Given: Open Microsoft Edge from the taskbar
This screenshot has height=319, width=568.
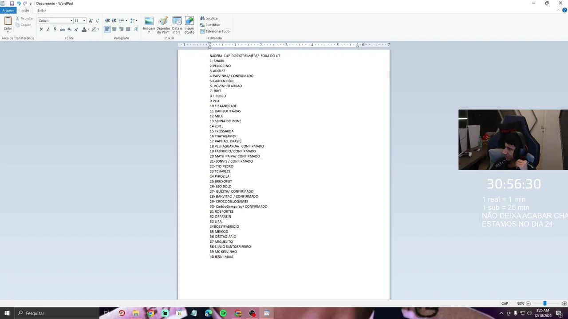Looking at the screenshot, I should pos(209,313).
